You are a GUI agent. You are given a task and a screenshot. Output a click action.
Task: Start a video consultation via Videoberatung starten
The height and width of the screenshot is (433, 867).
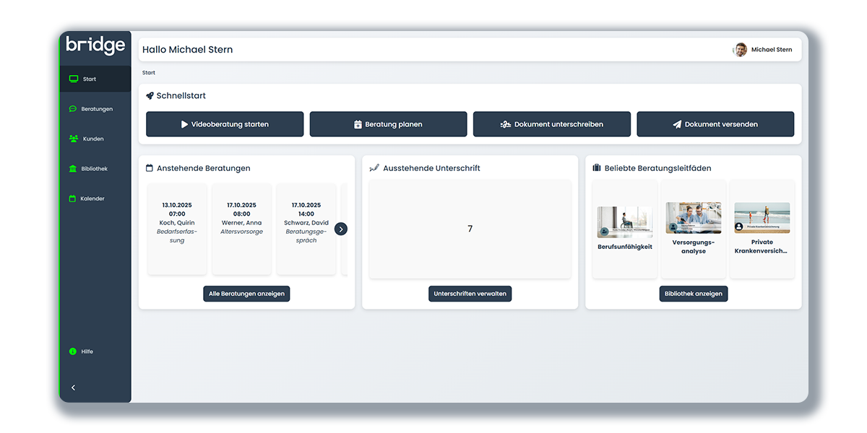coord(225,124)
